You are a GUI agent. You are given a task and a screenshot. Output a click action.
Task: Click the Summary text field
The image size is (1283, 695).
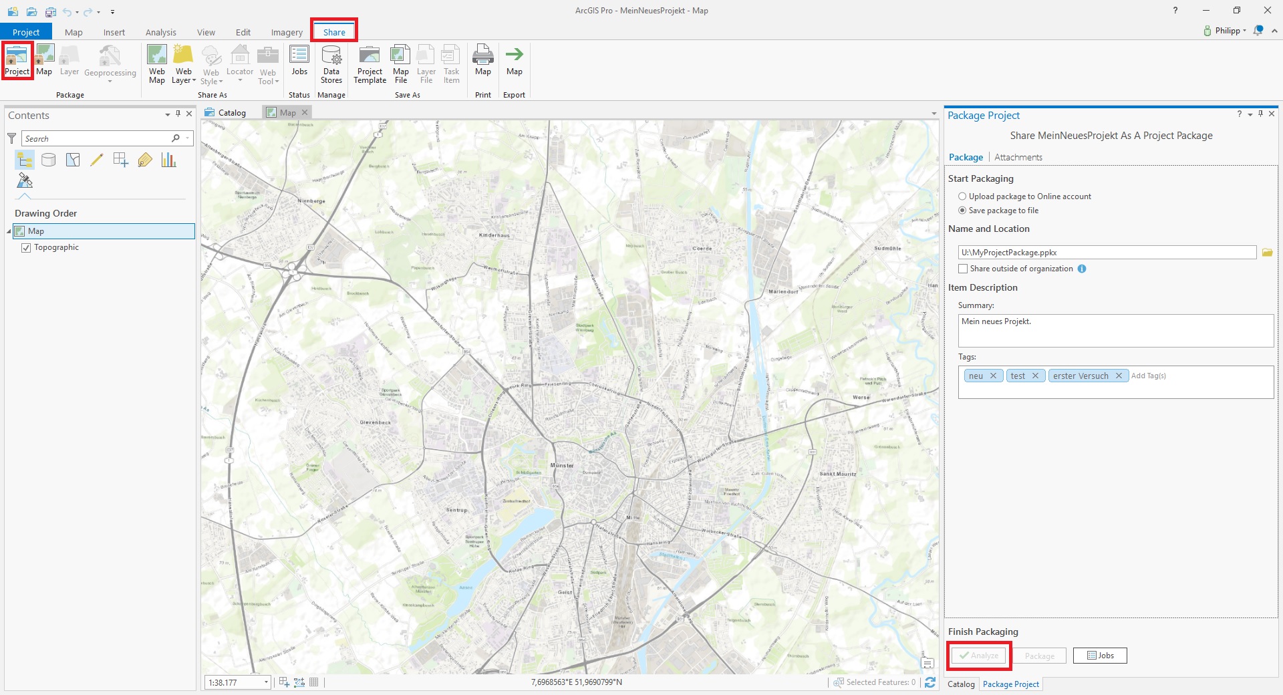[x=1115, y=330]
